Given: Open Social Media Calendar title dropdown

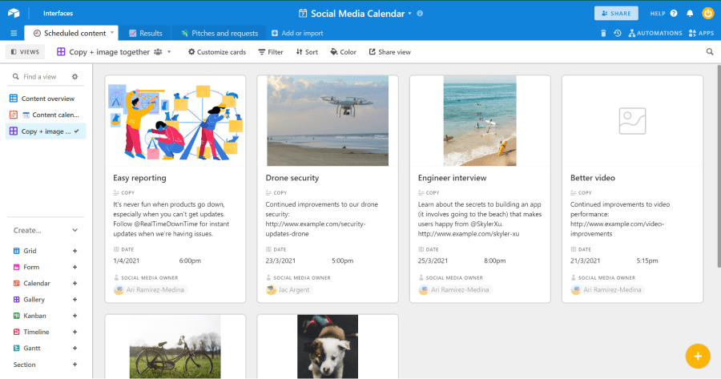Looking at the screenshot, I should 409,14.
